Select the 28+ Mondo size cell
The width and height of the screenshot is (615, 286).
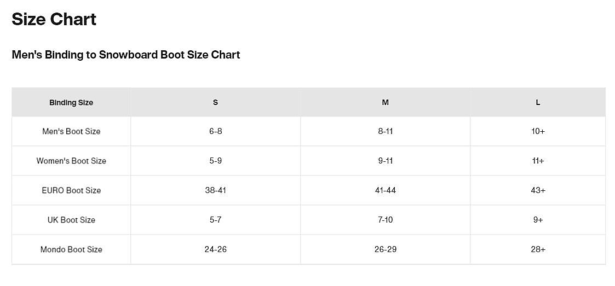[538, 249]
